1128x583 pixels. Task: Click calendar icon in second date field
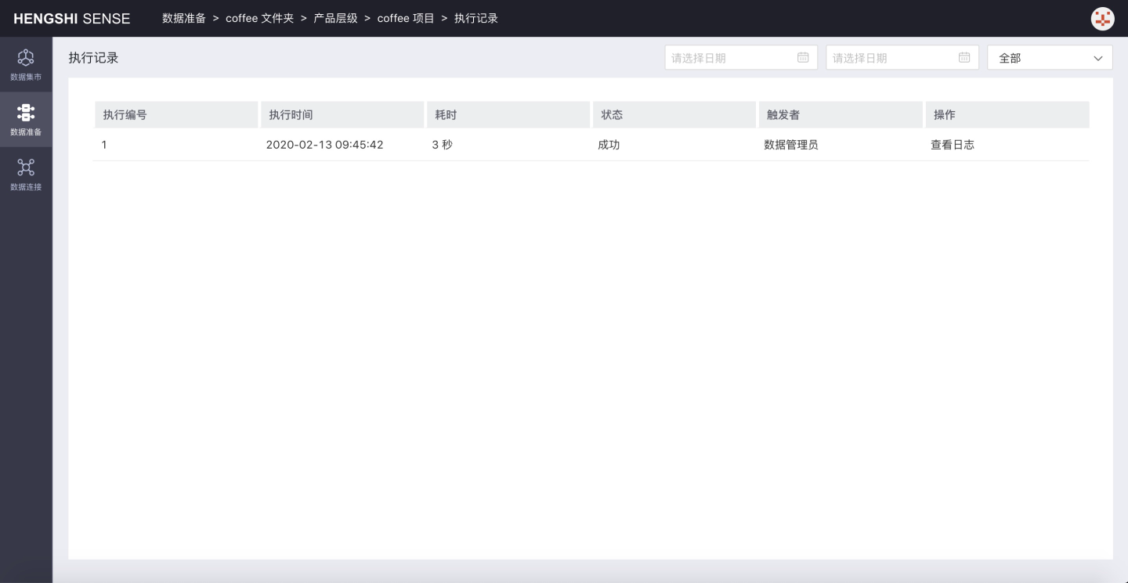pos(964,57)
